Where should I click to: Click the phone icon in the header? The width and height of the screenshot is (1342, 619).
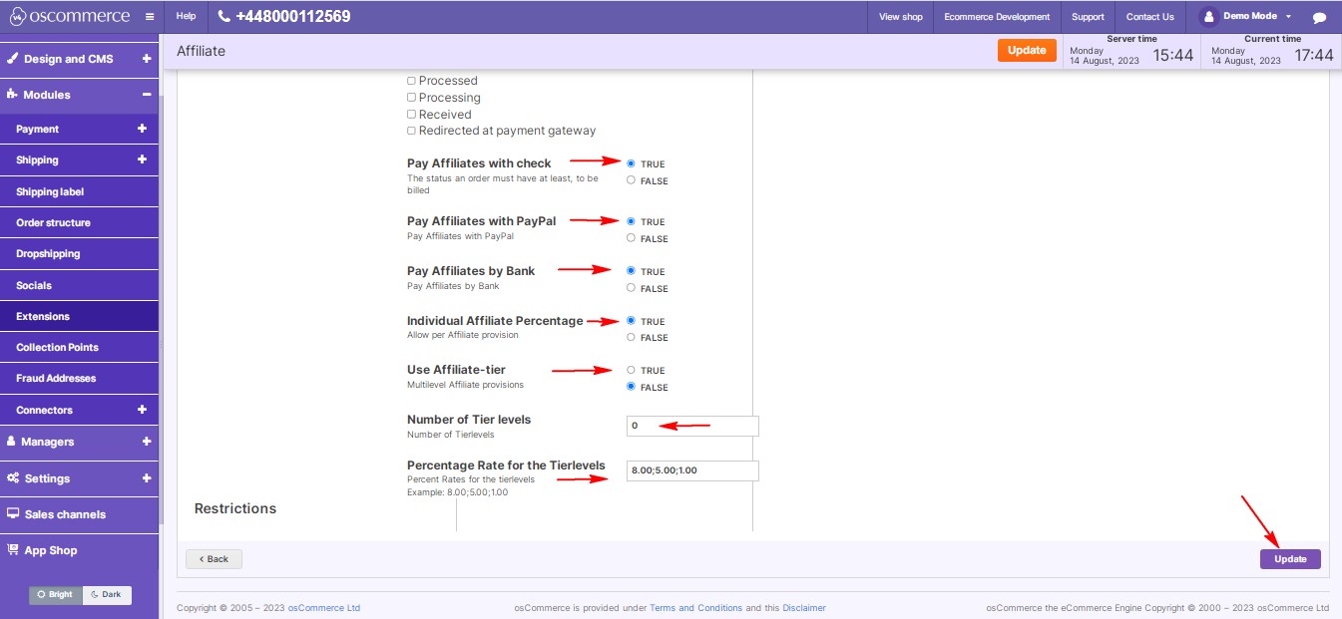[224, 17]
